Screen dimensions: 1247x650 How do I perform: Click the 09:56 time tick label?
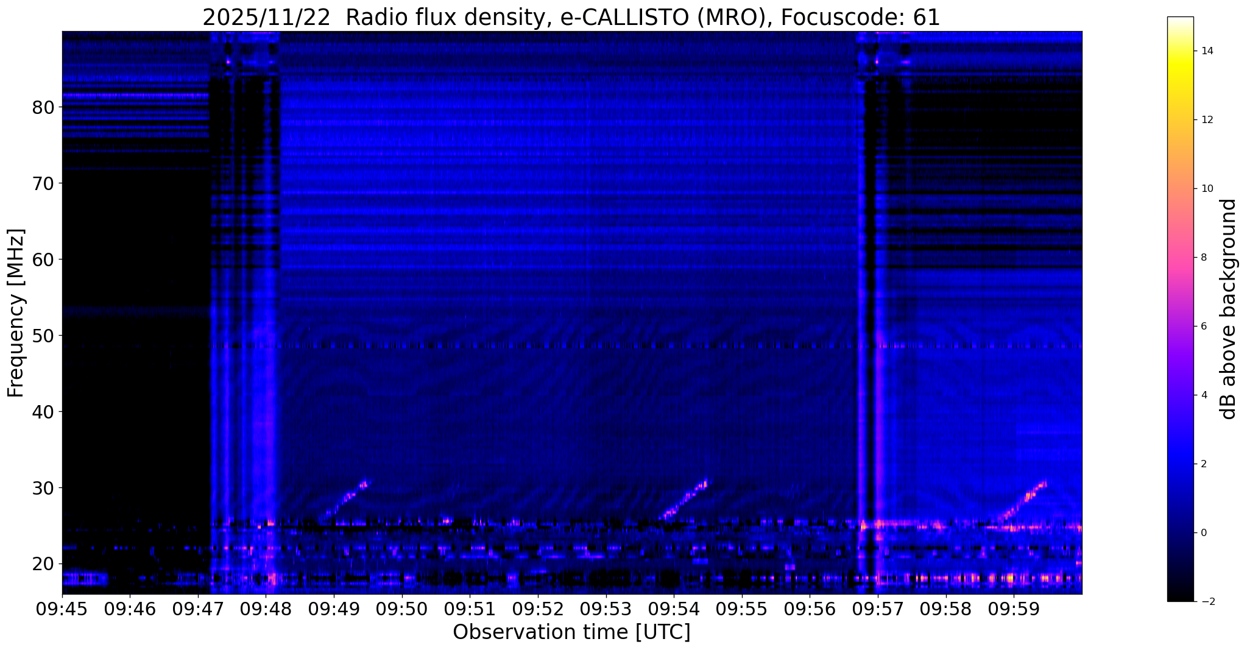coord(810,608)
